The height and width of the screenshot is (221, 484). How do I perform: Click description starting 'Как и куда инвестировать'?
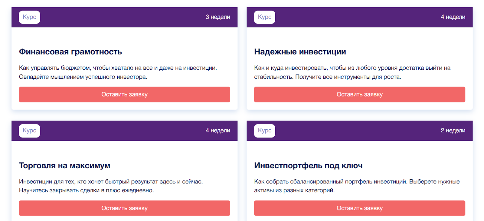[x=352, y=72]
